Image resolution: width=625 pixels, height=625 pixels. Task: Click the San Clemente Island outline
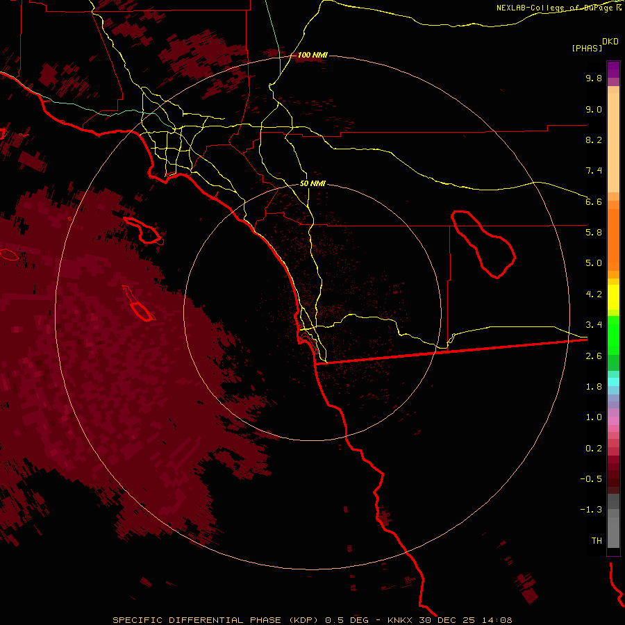139,303
